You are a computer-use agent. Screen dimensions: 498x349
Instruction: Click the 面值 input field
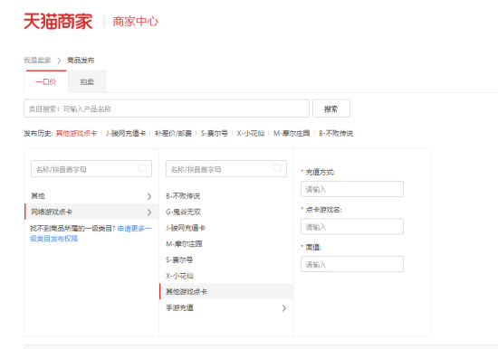[352, 264]
